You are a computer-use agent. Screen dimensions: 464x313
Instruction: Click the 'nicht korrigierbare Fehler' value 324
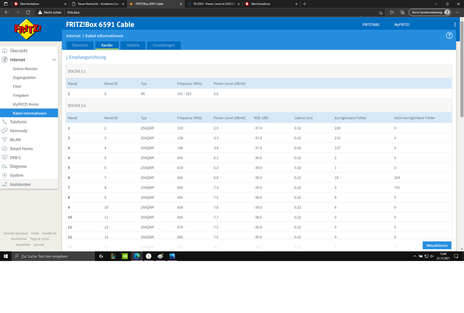pos(397,177)
